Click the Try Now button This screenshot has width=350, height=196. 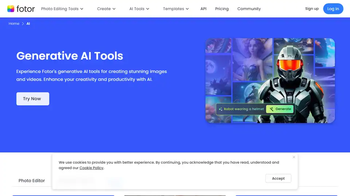click(x=32, y=99)
